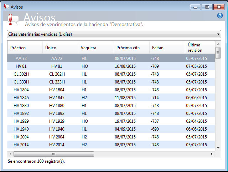Click the horizontal scrollbar right arrow
This screenshot has height=172, width=228.
pyautogui.click(x=212, y=154)
